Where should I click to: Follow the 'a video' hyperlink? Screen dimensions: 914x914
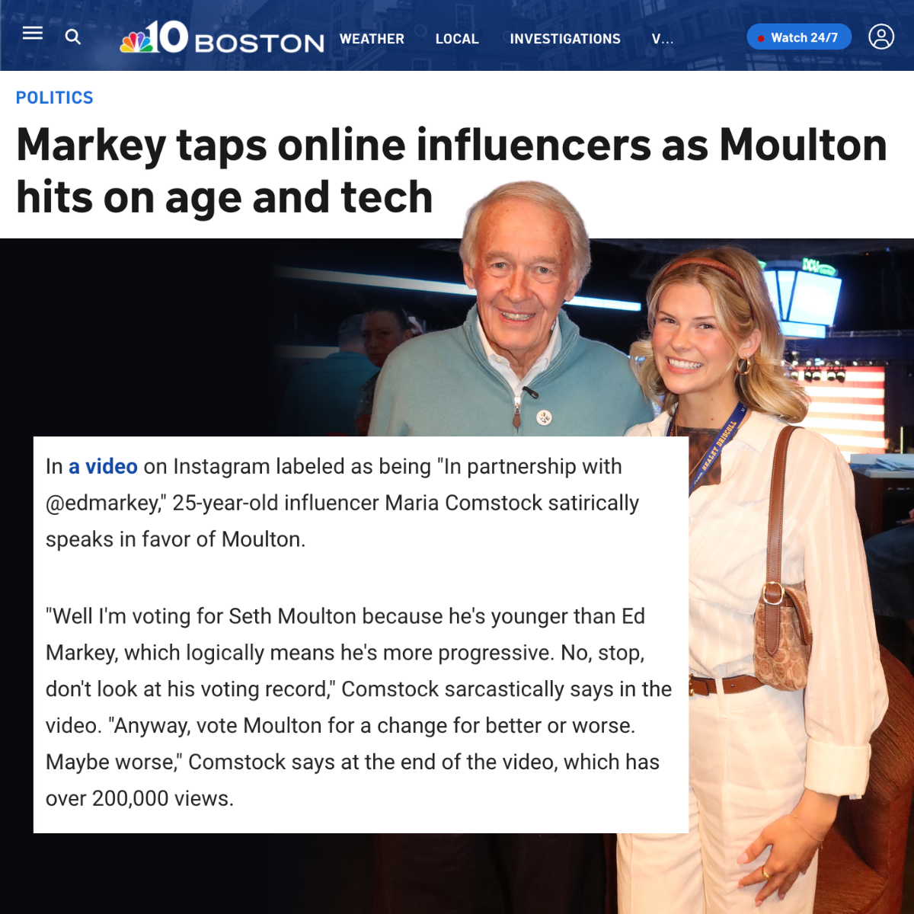103,466
